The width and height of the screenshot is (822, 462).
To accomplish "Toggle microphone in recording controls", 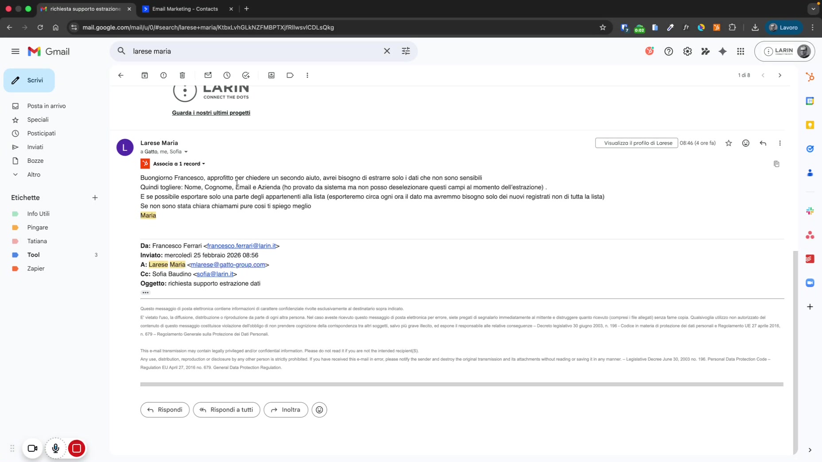I will click(55, 448).
